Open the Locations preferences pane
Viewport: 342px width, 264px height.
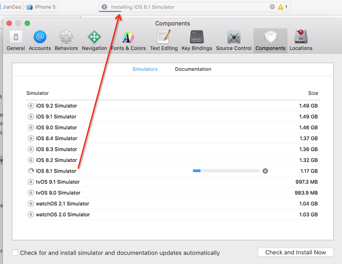[301, 41]
